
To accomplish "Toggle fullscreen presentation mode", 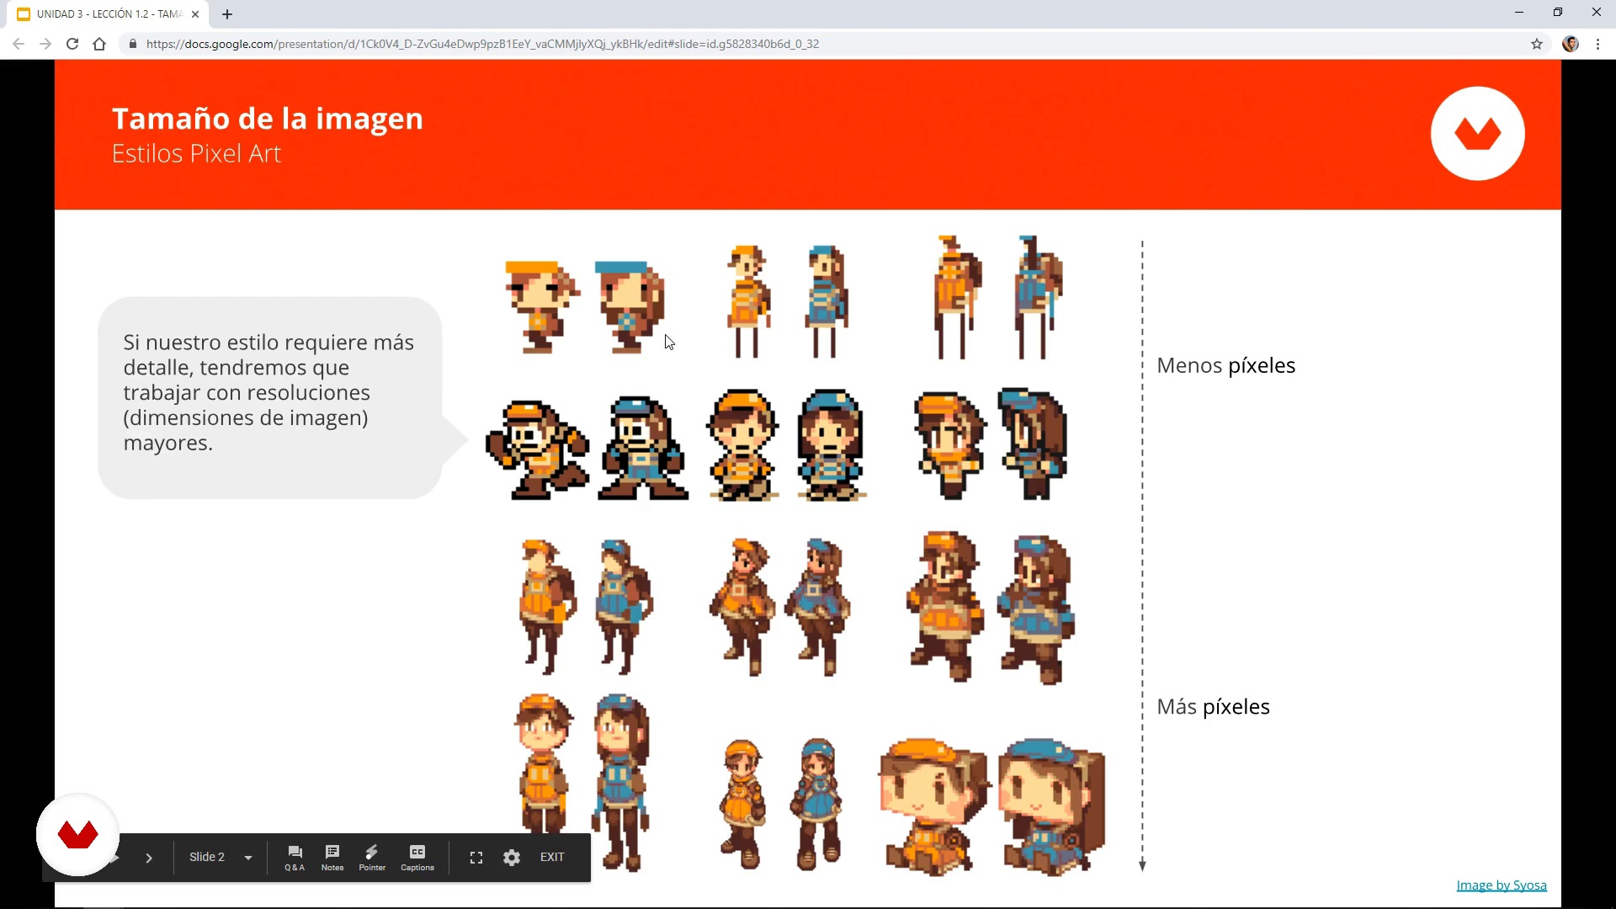I will coord(476,858).
